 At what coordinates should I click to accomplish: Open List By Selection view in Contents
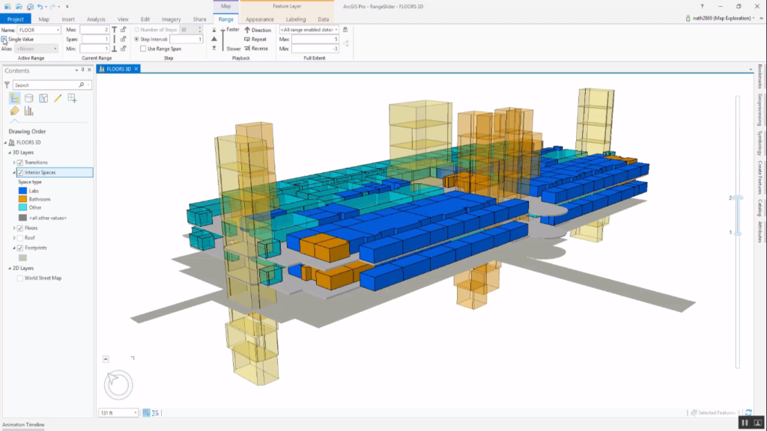pyautogui.click(x=43, y=98)
